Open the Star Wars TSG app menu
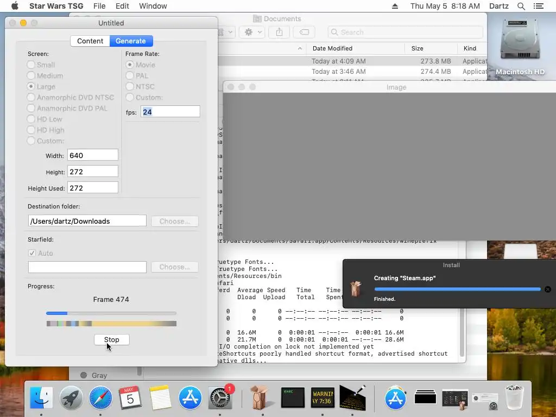The height and width of the screenshot is (417, 556). [x=56, y=6]
